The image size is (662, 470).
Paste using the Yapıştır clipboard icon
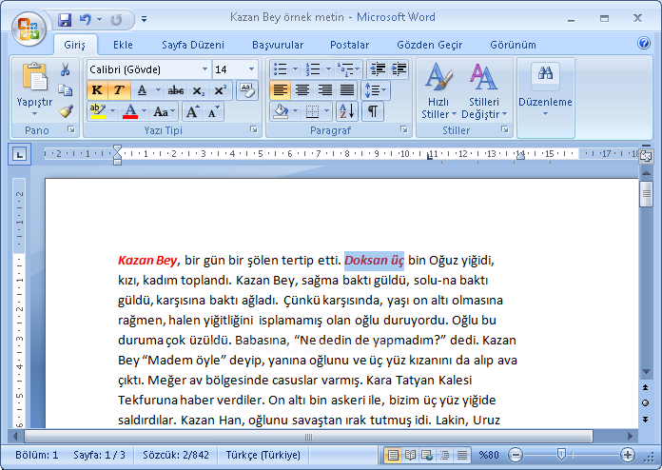coord(34,77)
